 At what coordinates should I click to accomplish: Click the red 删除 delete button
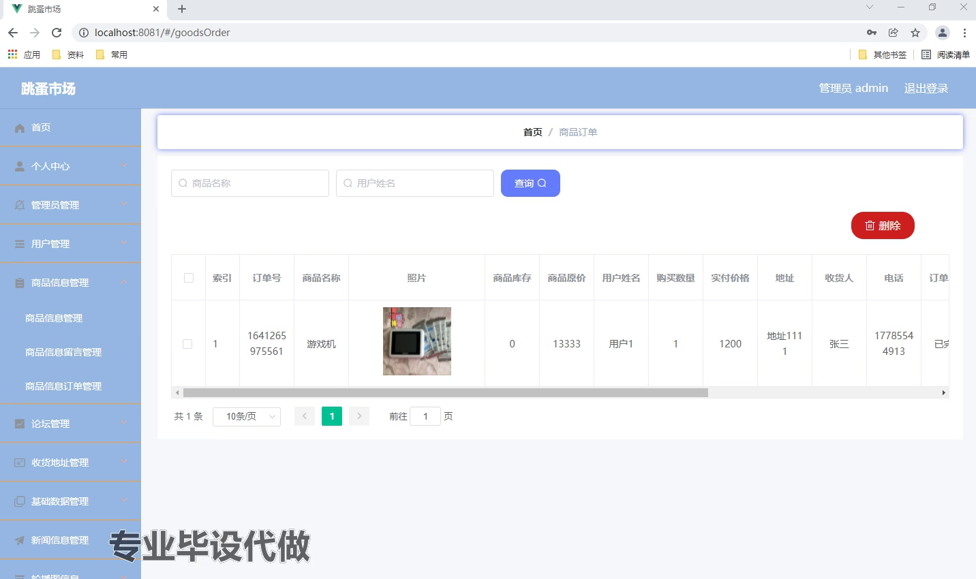pos(883,225)
